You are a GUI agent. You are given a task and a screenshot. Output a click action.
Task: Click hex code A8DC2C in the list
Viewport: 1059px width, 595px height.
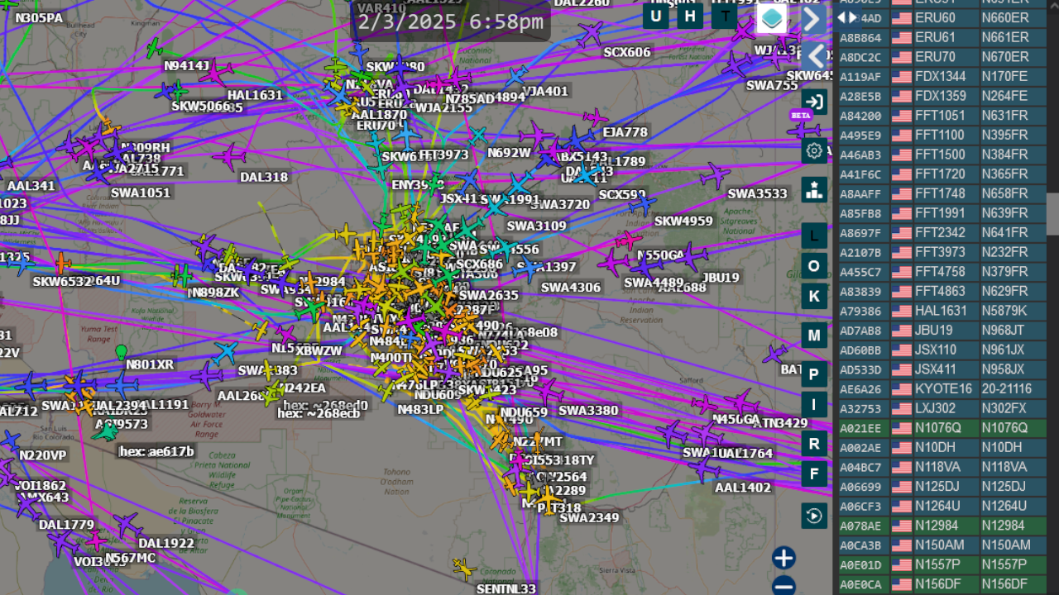coord(860,58)
